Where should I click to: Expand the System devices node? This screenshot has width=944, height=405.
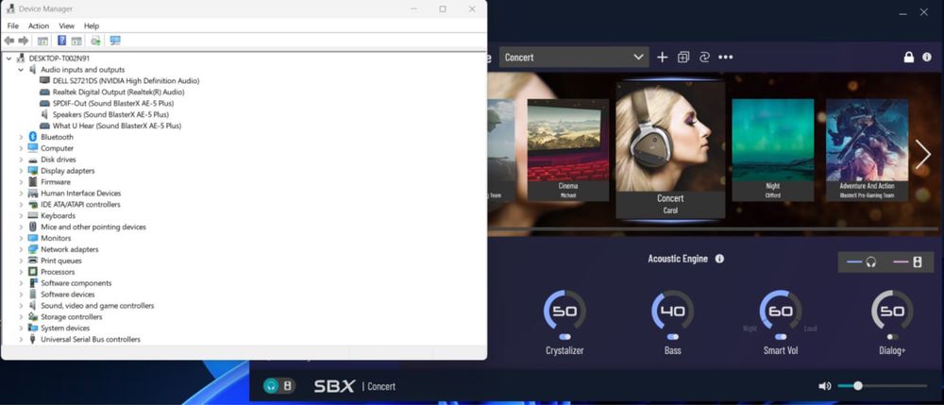pyautogui.click(x=21, y=328)
